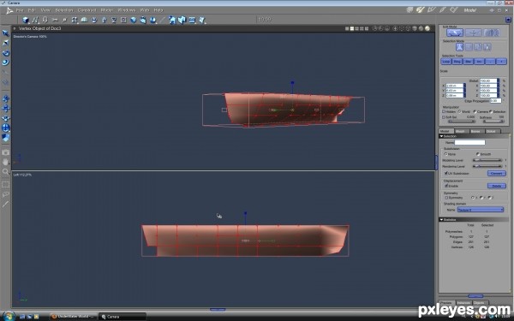This screenshot has width=514, height=321.
Task: Click last icon in top toolbar row
Action: (202, 21)
